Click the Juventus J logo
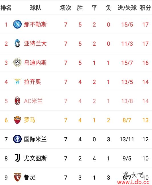Image resolution: width=152 pixels, height=185 pixels. pos(17,158)
